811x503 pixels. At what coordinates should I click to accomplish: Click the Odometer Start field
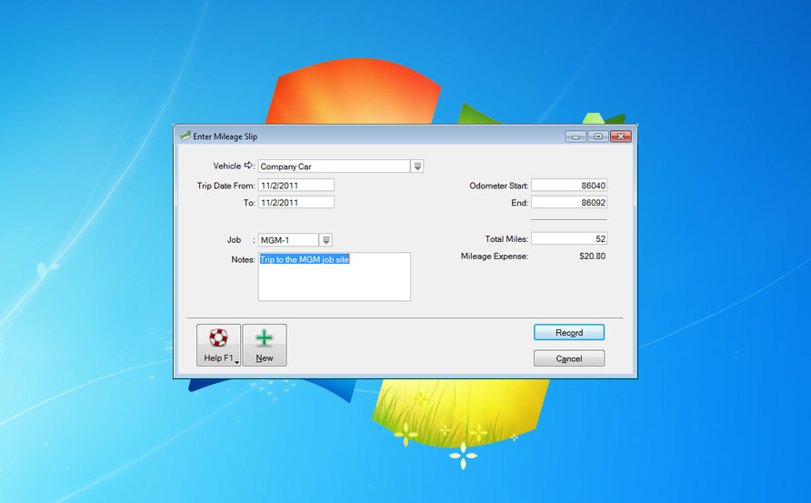tap(569, 186)
